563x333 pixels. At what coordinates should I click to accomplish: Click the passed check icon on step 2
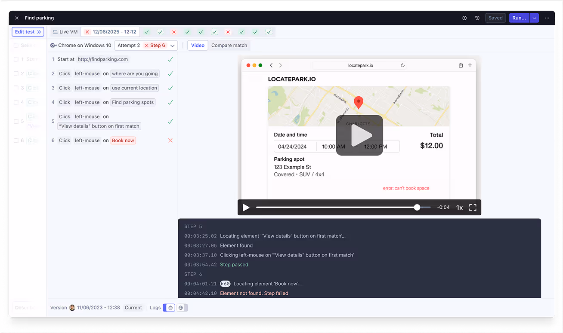coord(170,73)
